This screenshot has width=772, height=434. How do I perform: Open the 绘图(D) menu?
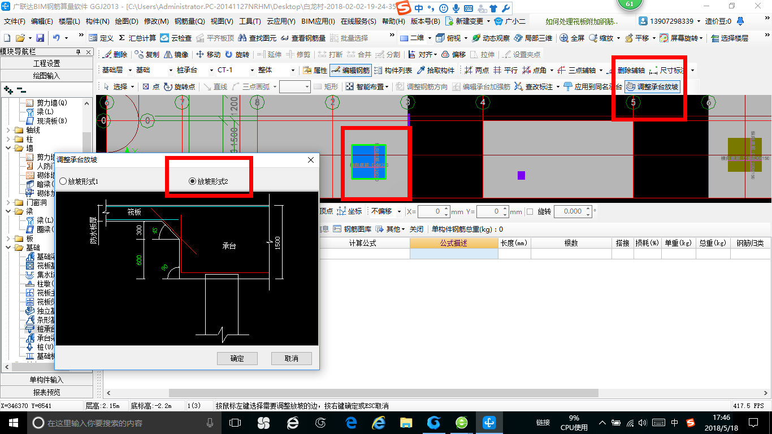(x=126, y=21)
